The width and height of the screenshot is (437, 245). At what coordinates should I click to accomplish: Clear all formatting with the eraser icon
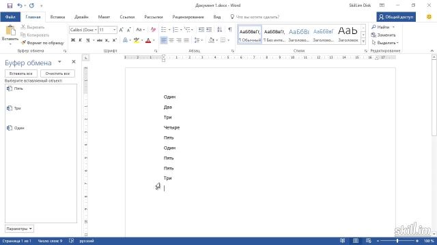(x=153, y=30)
